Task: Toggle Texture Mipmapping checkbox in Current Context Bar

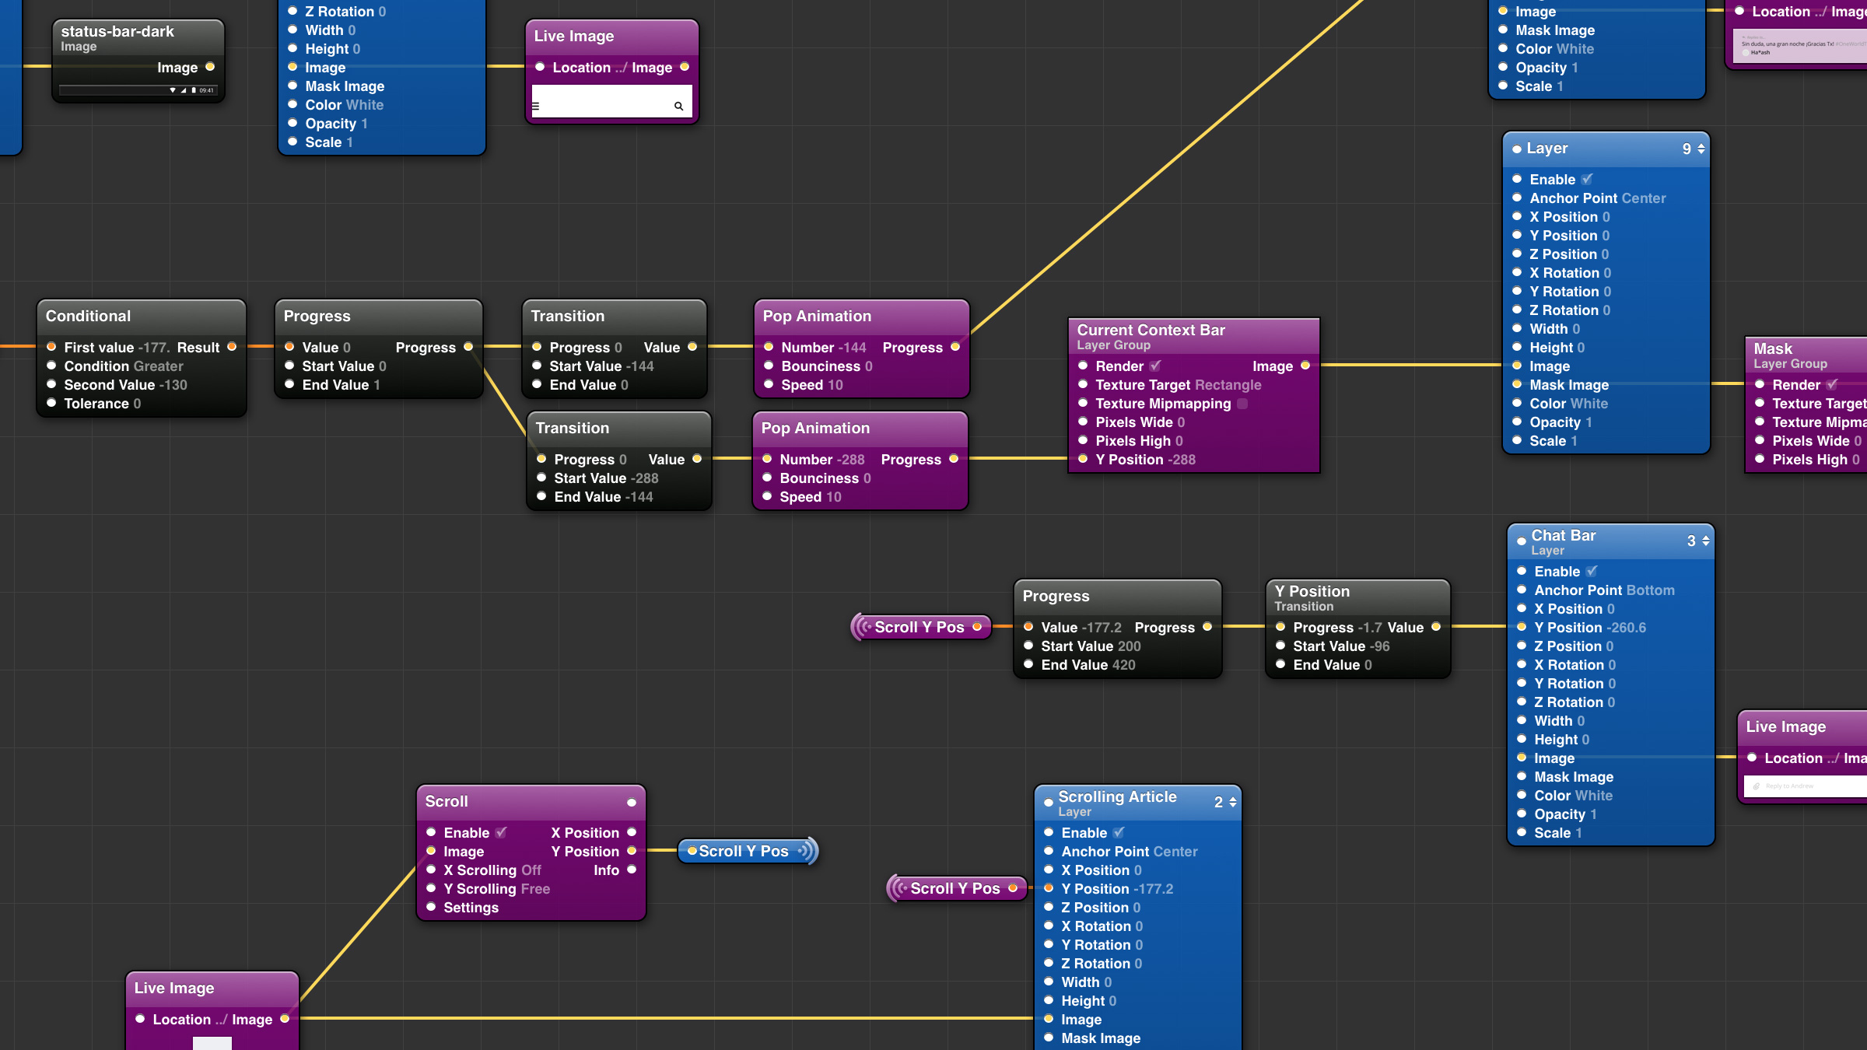Action: 1242,404
